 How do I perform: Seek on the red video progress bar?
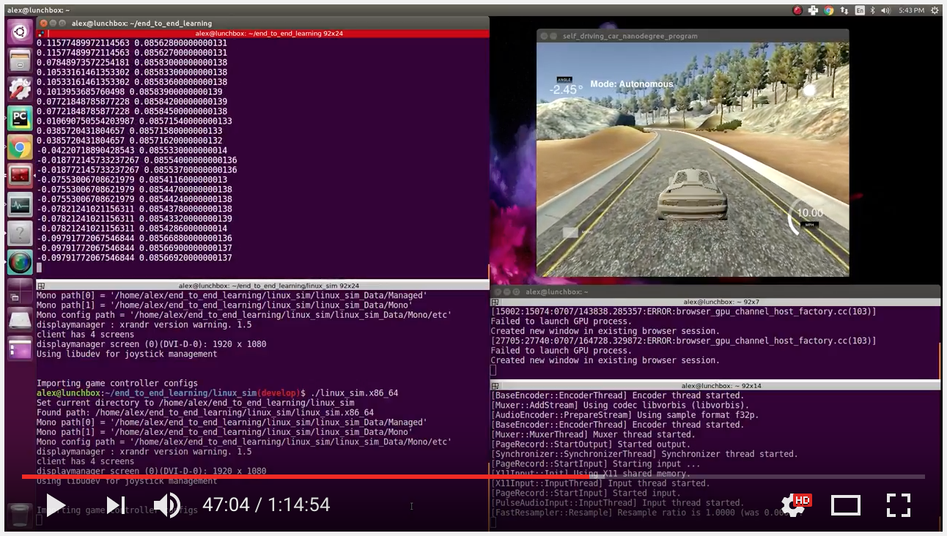point(473,477)
